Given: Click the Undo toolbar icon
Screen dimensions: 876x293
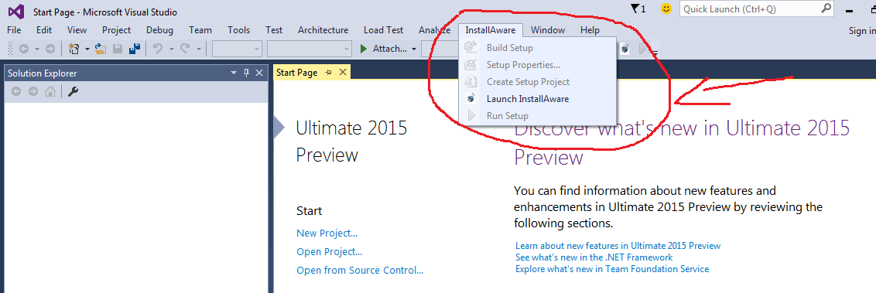Looking at the screenshot, I should [158, 49].
